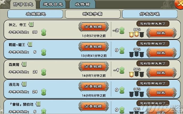The image size is (183, 114).
Task: Click the 30% destruction flags for 戰龍~龍王
Action: coord(136,52)
